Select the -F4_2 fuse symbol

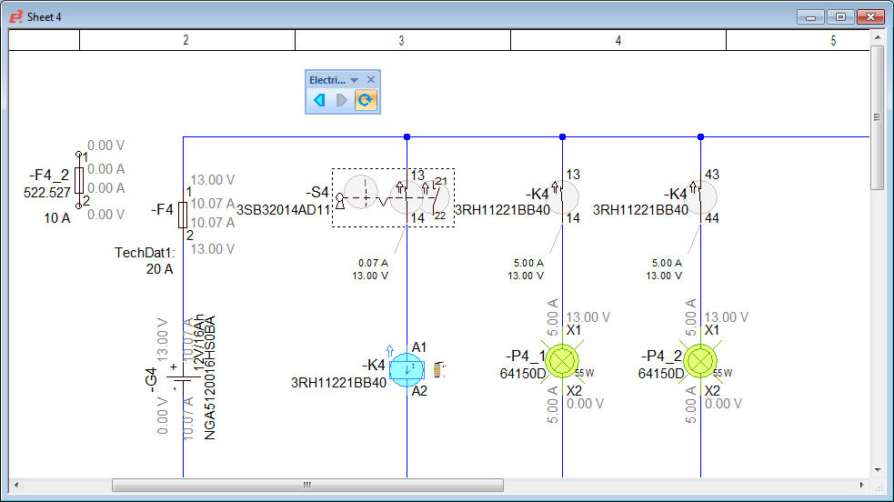[x=79, y=179]
